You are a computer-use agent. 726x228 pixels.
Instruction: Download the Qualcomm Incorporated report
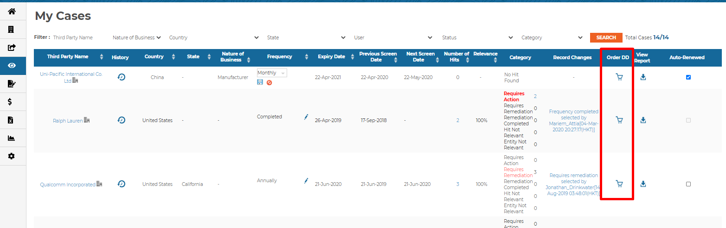(643, 184)
